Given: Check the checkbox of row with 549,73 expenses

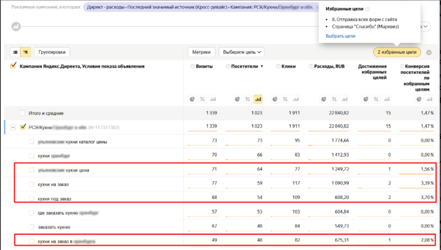Looking at the screenshot, I should 32,227.
